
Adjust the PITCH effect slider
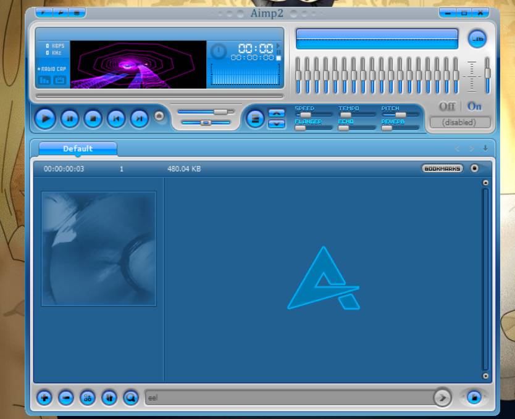[x=400, y=115]
